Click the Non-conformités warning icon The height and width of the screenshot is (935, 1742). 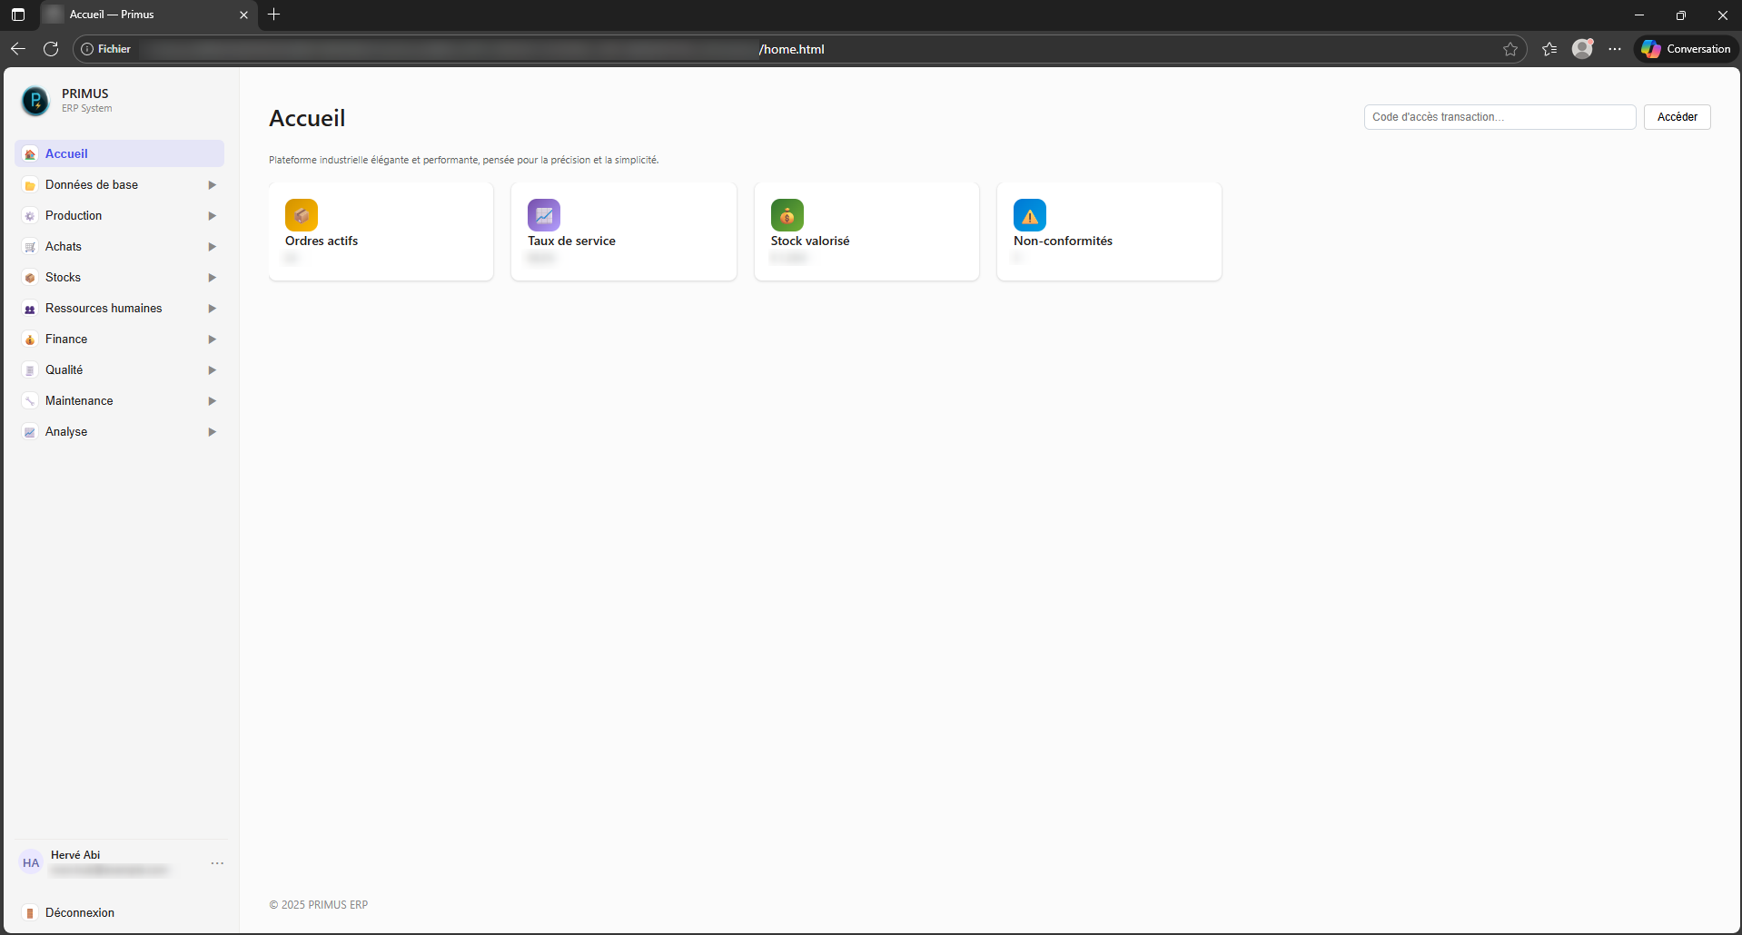pyautogui.click(x=1030, y=215)
